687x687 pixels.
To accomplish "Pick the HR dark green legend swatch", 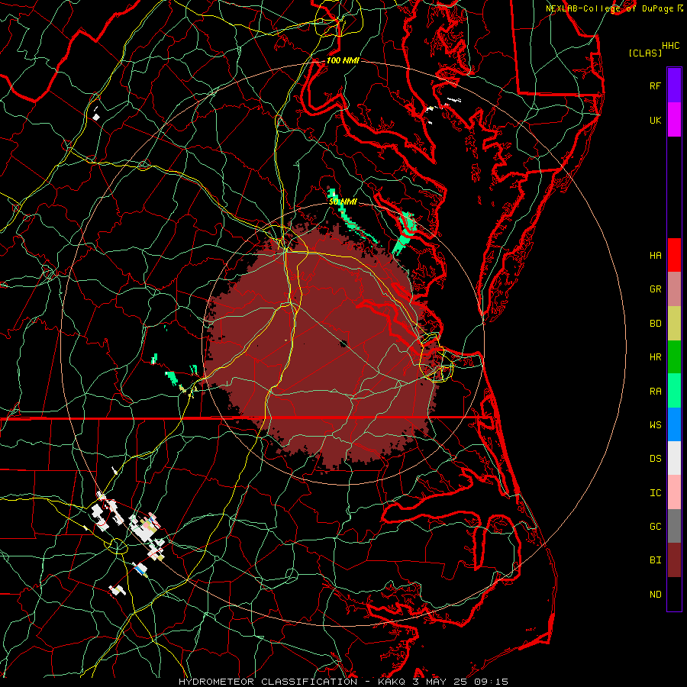I will (x=674, y=356).
